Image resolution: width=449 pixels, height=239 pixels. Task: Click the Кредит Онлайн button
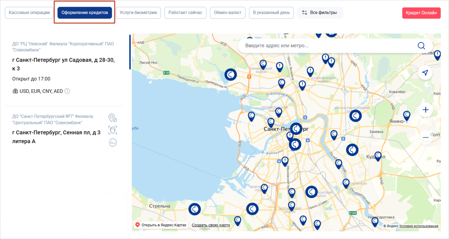click(421, 13)
